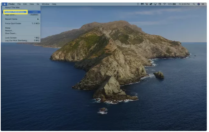
Task: Open the File menu
Action: [x=19, y=4]
